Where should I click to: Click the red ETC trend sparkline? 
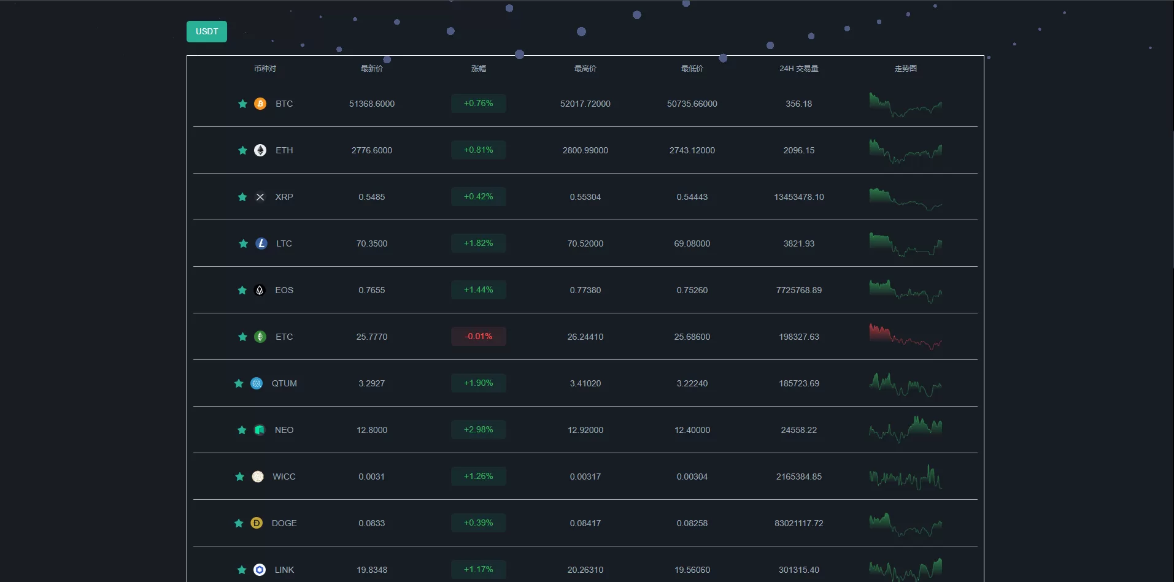905,337
